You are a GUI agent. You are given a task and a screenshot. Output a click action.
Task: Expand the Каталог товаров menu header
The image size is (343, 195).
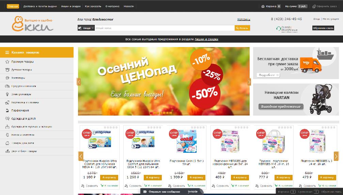click(37, 52)
